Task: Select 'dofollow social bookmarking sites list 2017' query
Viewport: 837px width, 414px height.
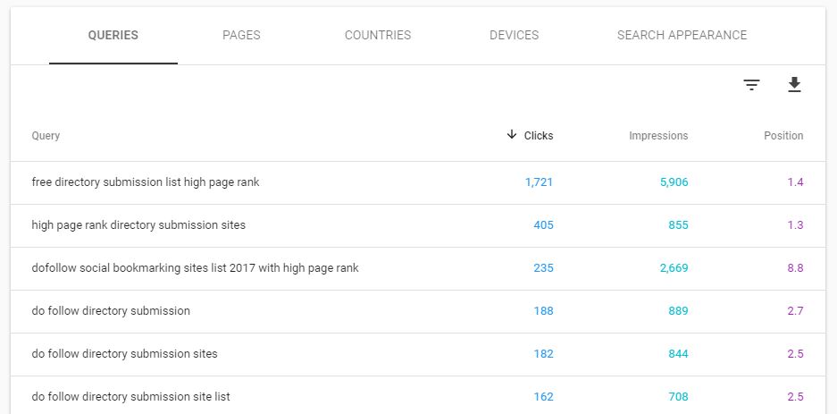Action: tap(418, 268)
